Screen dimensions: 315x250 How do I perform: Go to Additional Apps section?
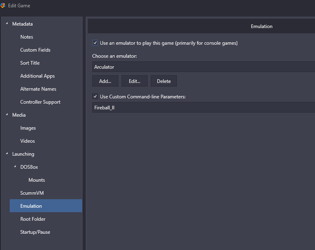pyautogui.click(x=37, y=76)
